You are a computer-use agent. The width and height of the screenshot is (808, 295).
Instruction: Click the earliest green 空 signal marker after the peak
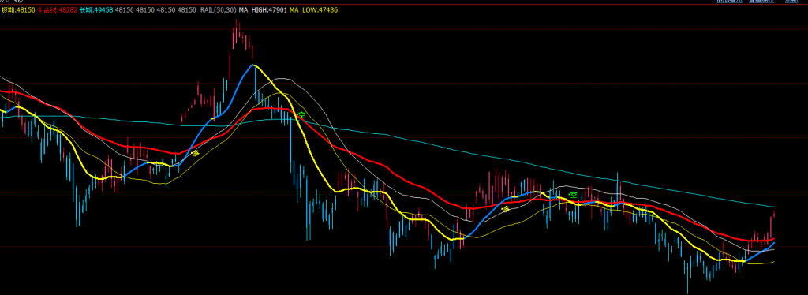pos(301,115)
